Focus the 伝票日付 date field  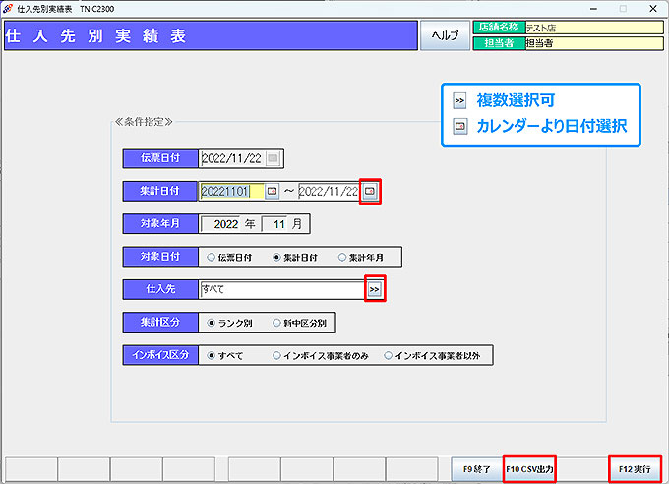[x=232, y=158]
